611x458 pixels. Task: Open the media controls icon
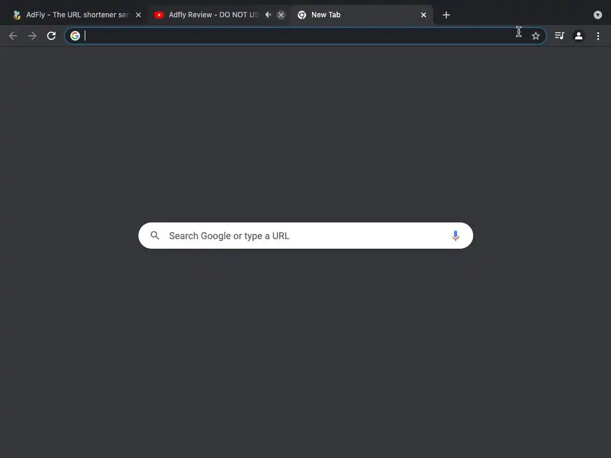point(560,36)
